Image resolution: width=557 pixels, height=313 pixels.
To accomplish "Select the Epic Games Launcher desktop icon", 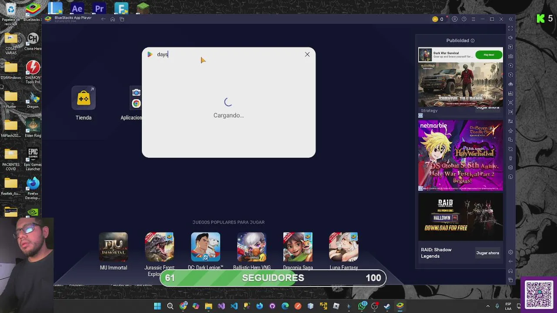I will pos(33,159).
